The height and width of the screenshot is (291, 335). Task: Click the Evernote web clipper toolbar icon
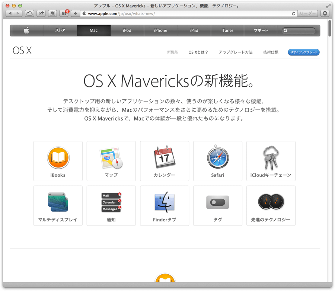52,13
